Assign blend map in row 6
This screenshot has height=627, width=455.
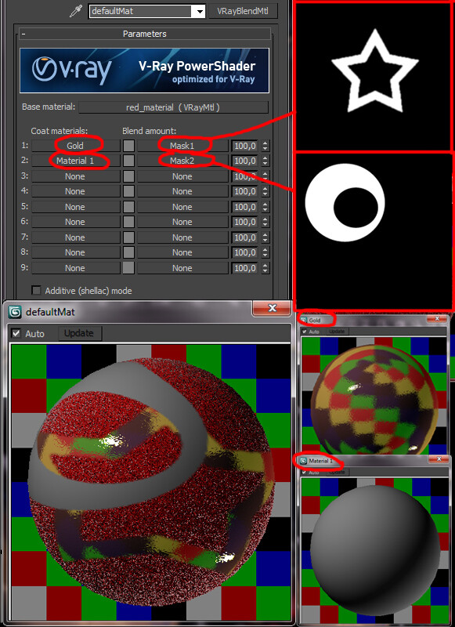pos(182,222)
